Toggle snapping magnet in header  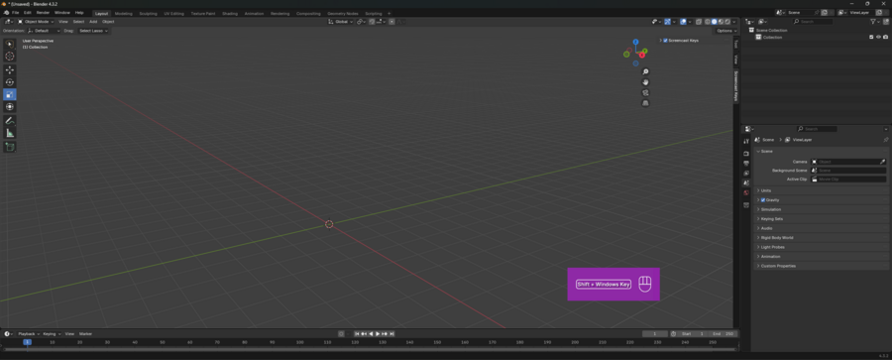click(372, 22)
